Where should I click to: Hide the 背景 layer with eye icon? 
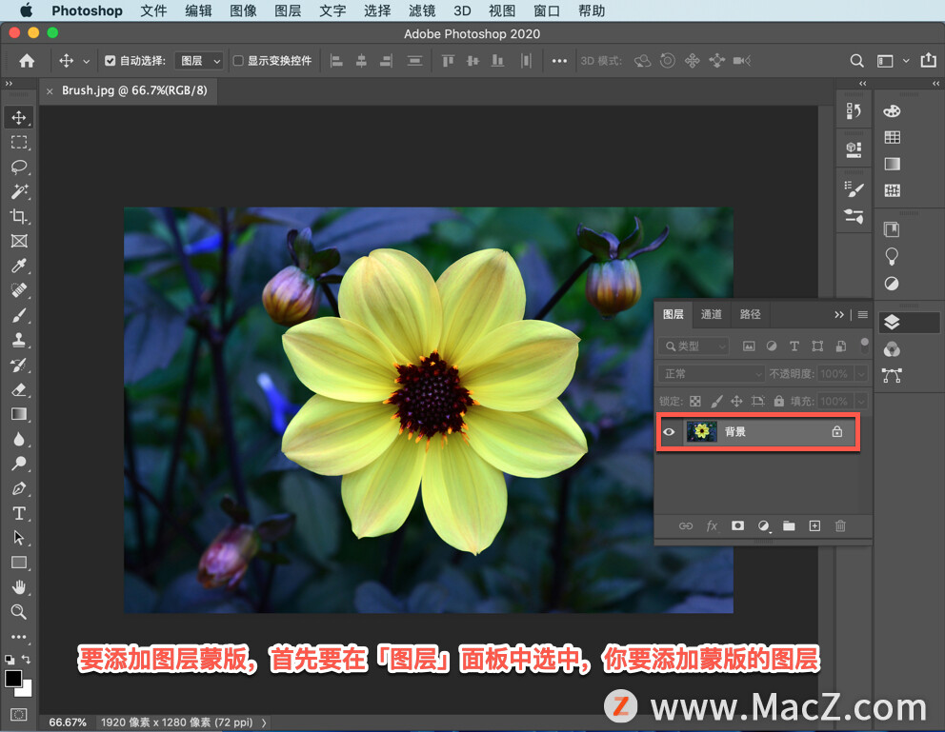(669, 431)
